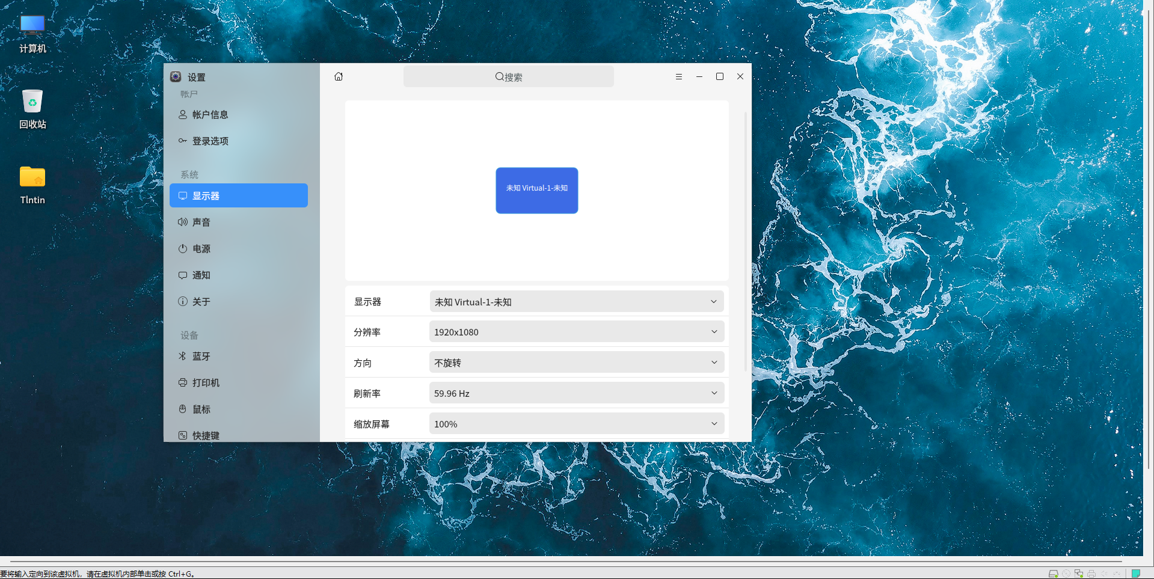Click the 电源 power icon in the sidebar
The height and width of the screenshot is (579, 1154).
182,248
